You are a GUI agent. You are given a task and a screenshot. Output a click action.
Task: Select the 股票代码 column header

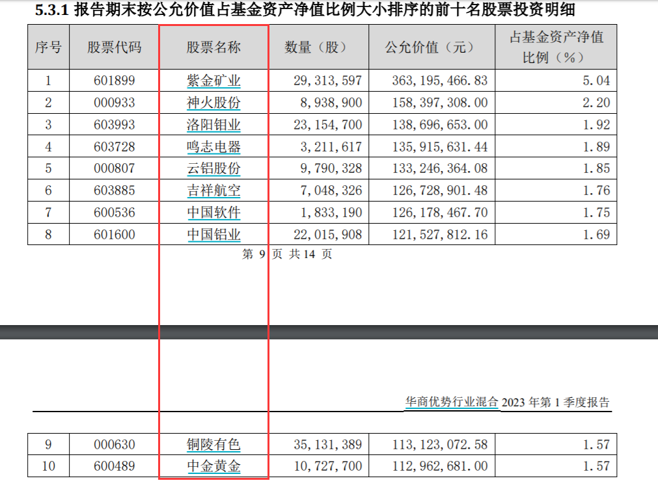point(114,47)
